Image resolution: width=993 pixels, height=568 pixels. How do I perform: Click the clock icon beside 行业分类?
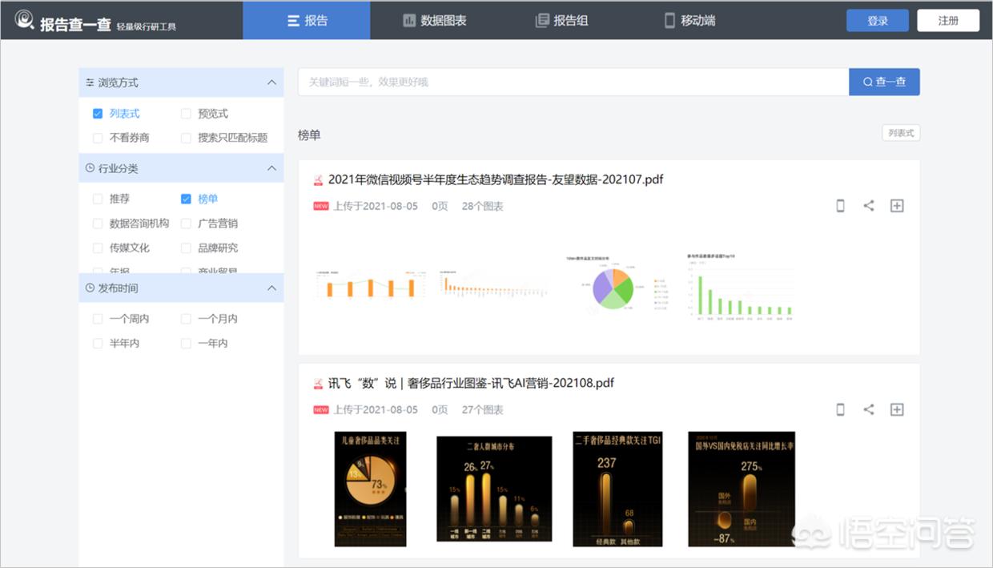click(90, 168)
